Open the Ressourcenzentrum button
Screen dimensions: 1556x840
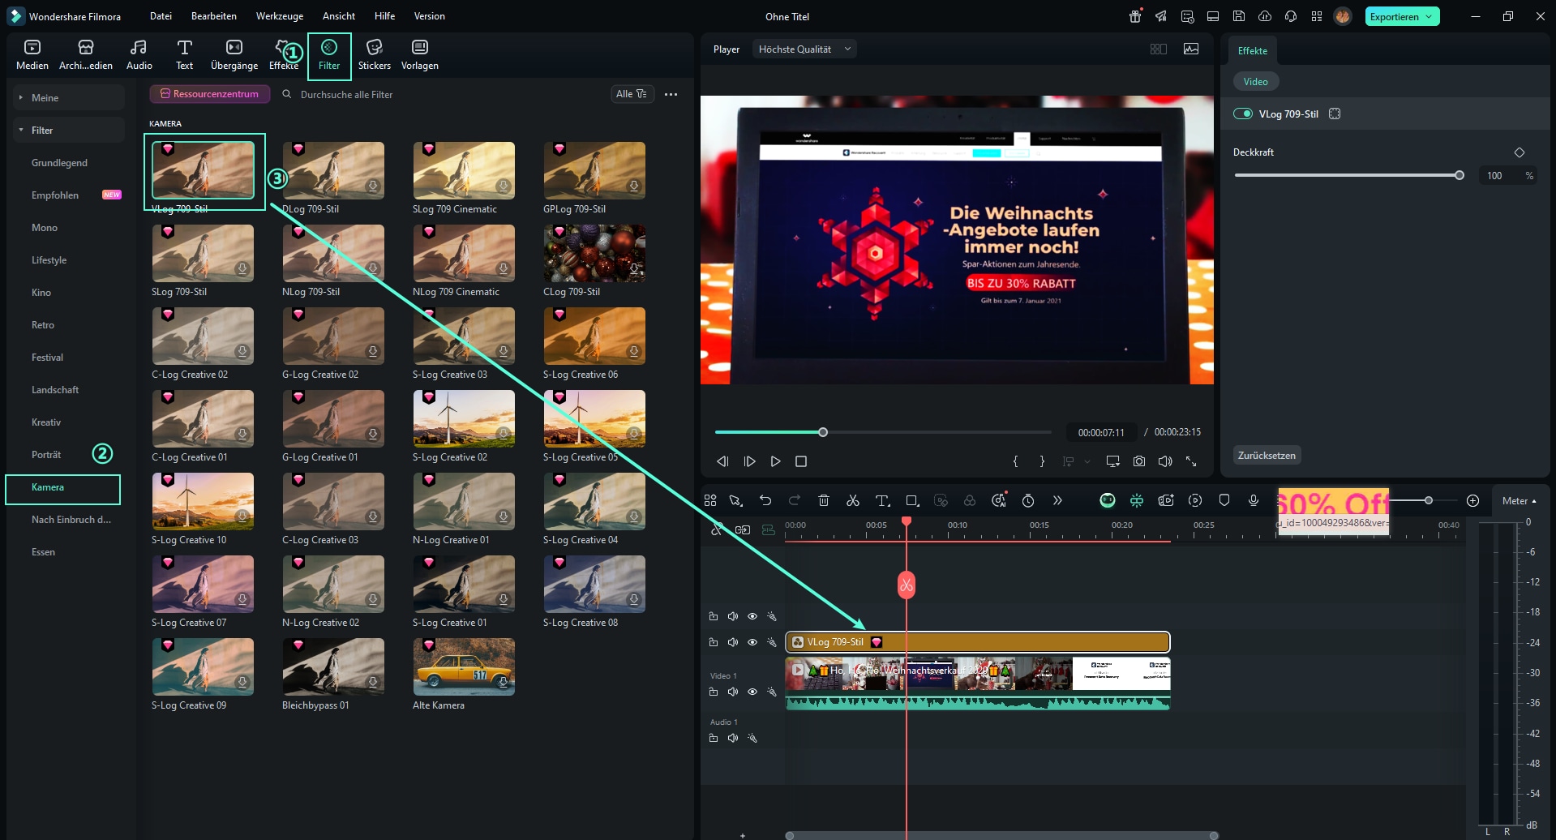[210, 94]
